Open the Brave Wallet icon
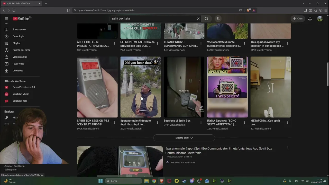The width and height of the screenshot is (329, 185). [310, 10]
